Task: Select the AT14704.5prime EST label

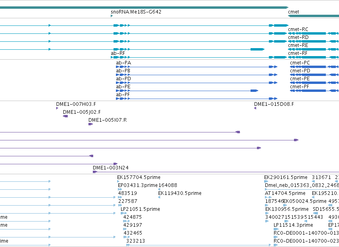Action: point(285,193)
